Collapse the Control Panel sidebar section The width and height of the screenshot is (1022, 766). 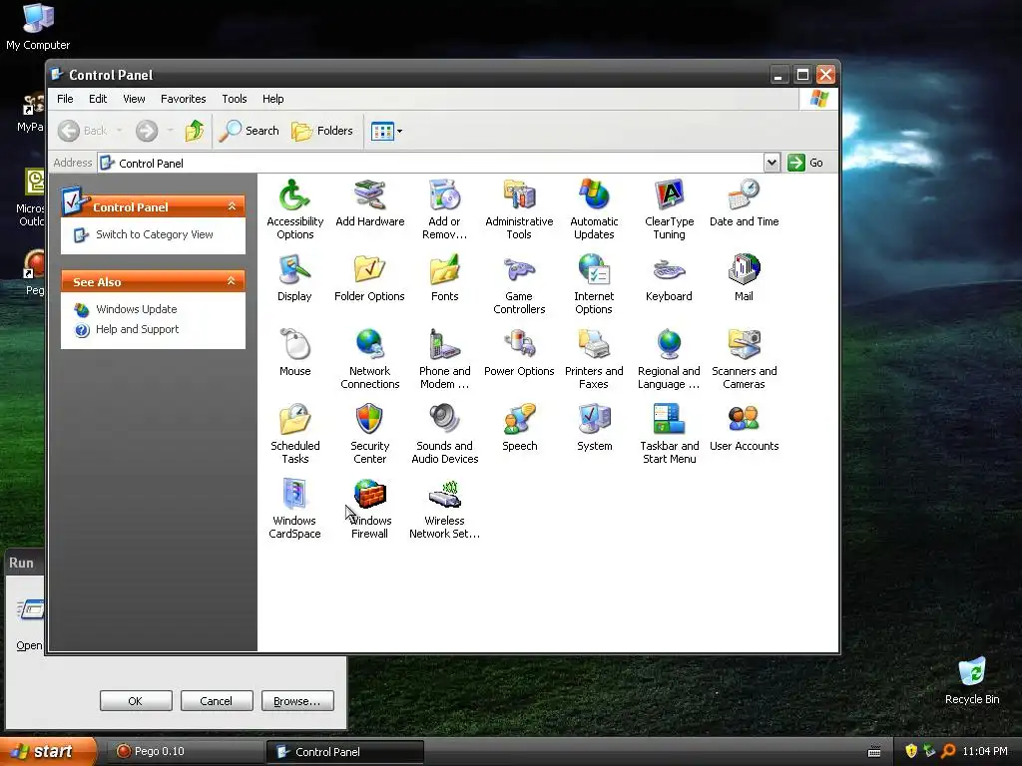click(232, 205)
